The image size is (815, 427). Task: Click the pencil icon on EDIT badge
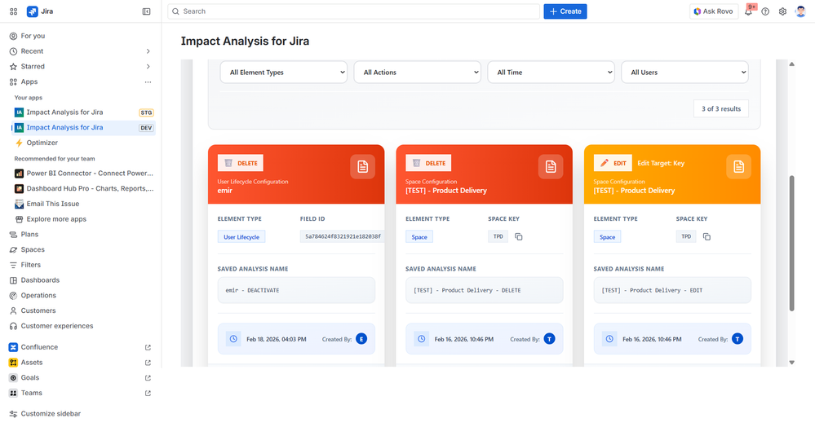pyautogui.click(x=605, y=163)
